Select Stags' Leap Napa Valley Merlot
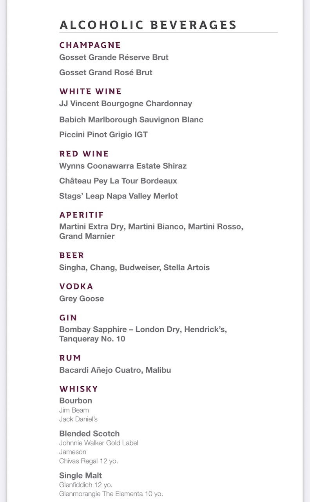 tap(119, 196)
